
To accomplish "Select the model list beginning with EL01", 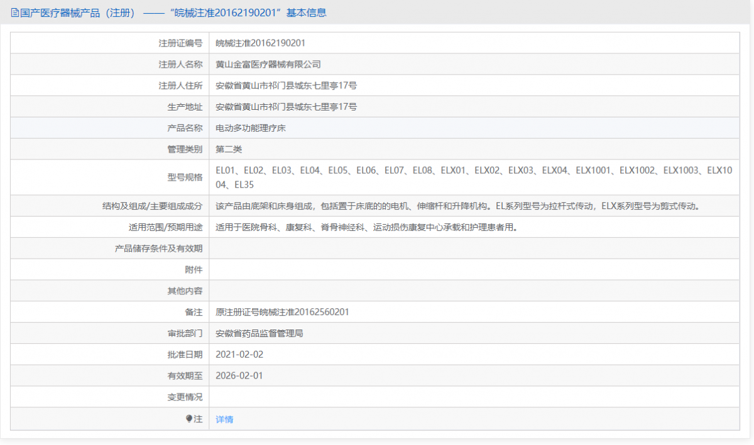I will click(474, 177).
